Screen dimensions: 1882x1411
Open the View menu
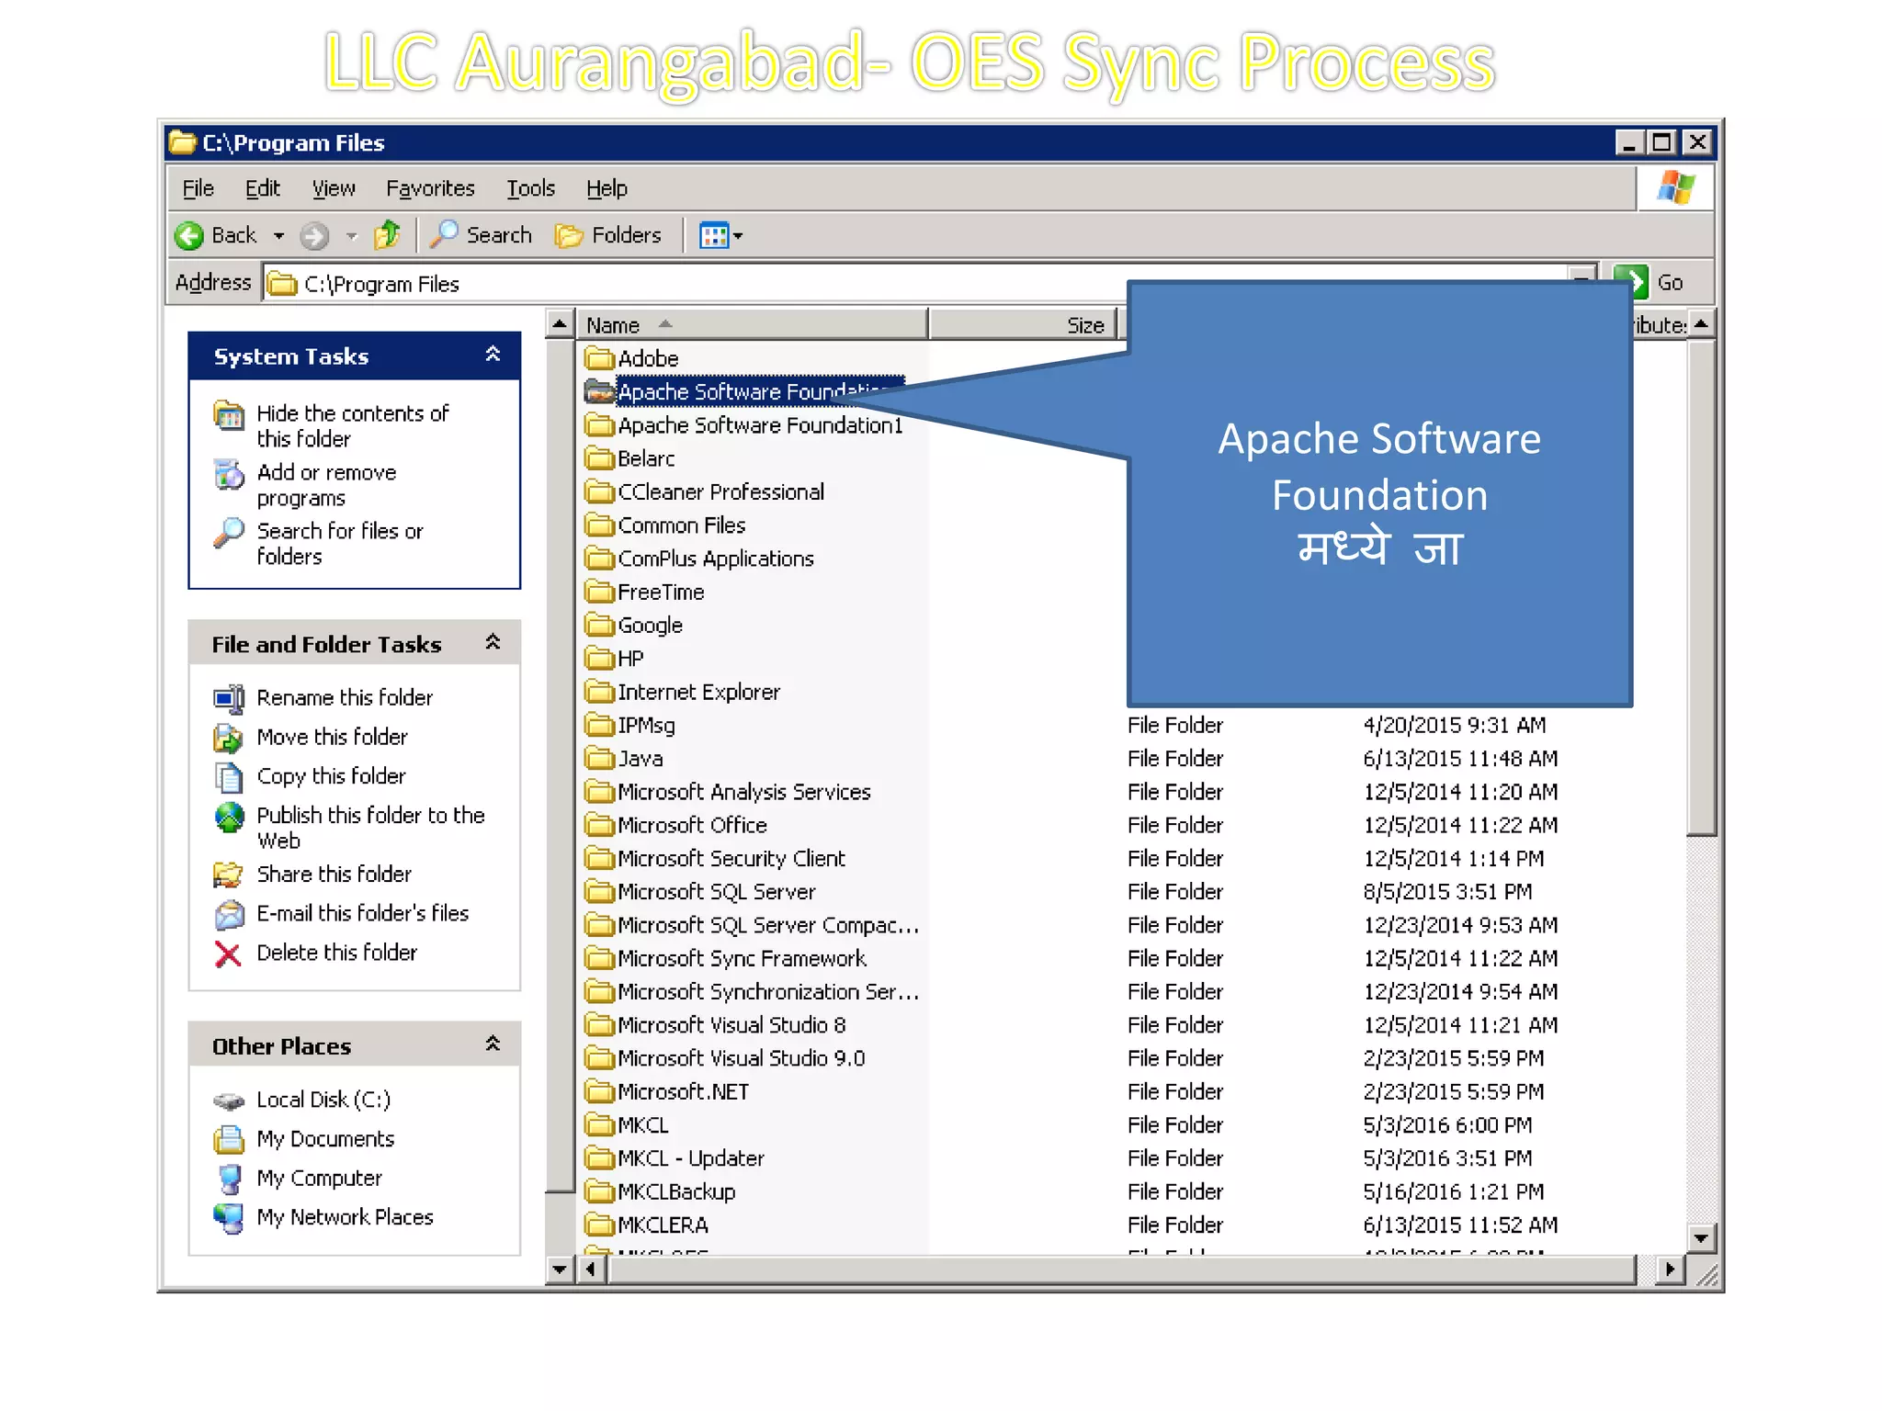coord(334,188)
